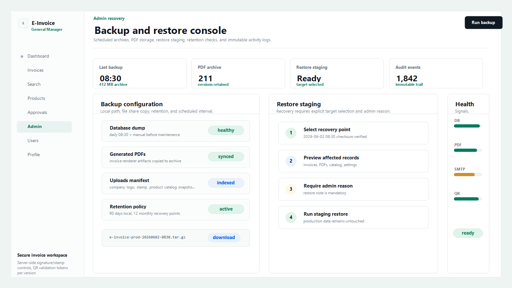Click the General Manager role label
512x288 pixels.
tap(47, 29)
